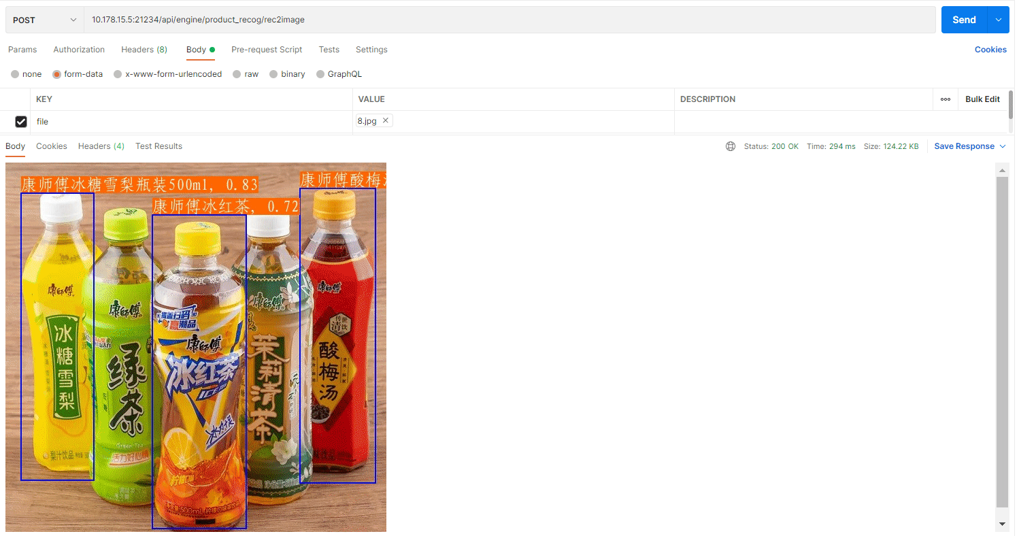Open the POST method dropdown

pyautogui.click(x=45, y=20)
